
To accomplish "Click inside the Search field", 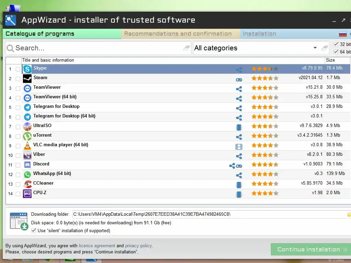I will click(x=98, y=48).
